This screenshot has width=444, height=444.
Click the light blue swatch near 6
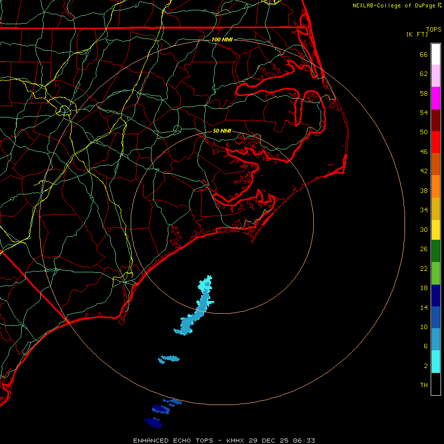point(436,339)
